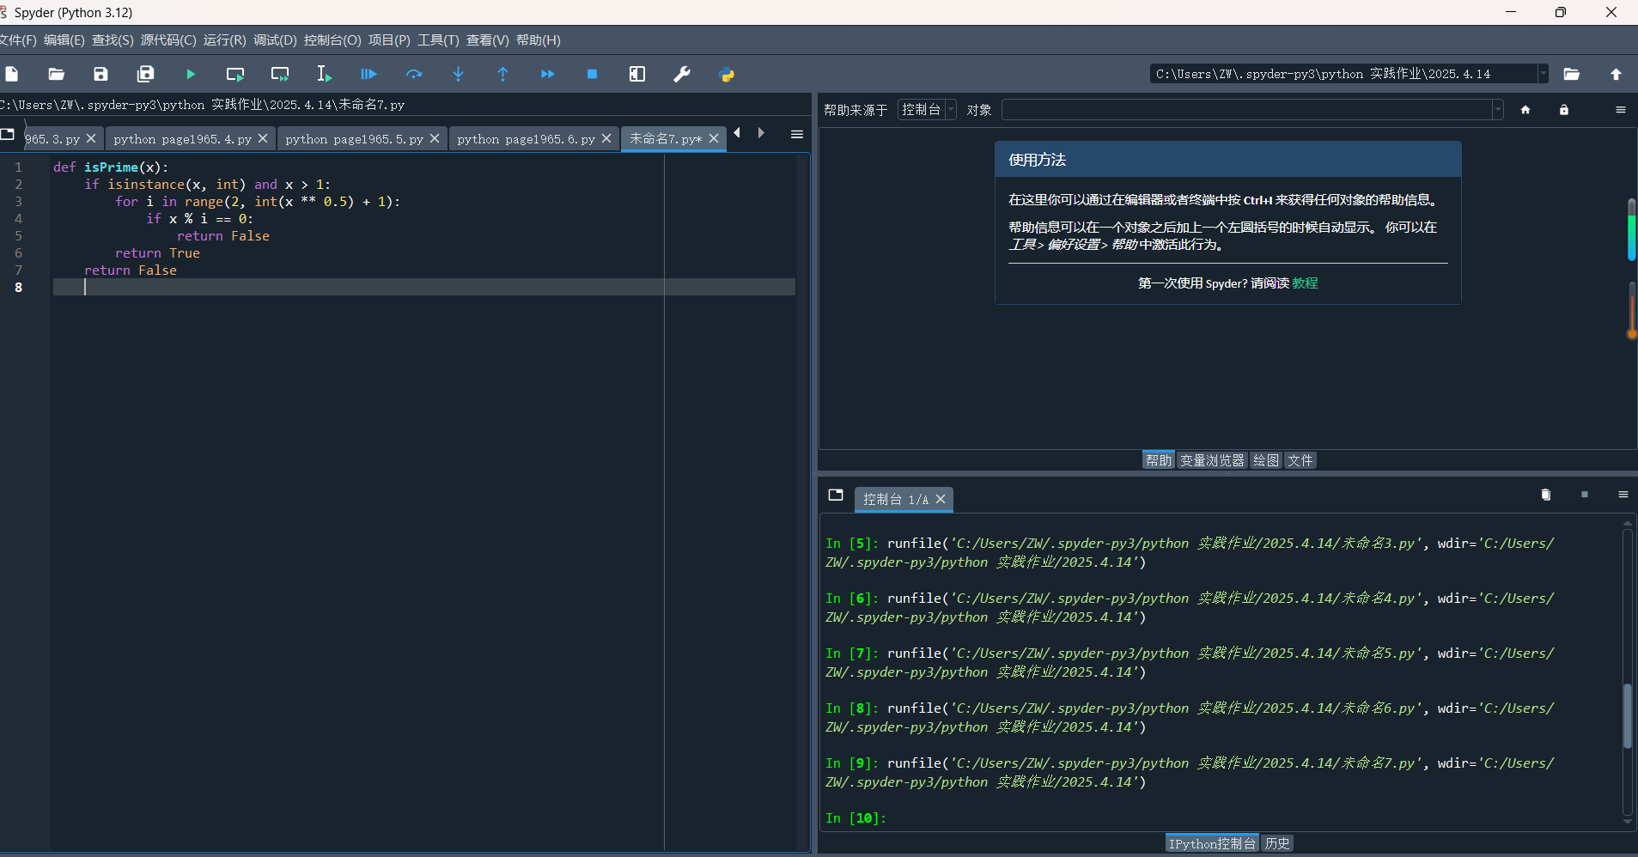Open the 运行(R) menu
1638x857 pixels.
click(x=224, y=40)
